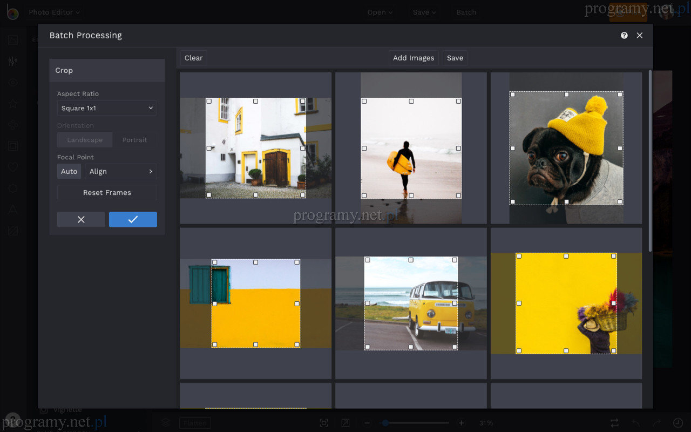Toggle the Auto focal point option
Image resolution: width=691 pixels, height=432 pixels.
coord(69,171)
